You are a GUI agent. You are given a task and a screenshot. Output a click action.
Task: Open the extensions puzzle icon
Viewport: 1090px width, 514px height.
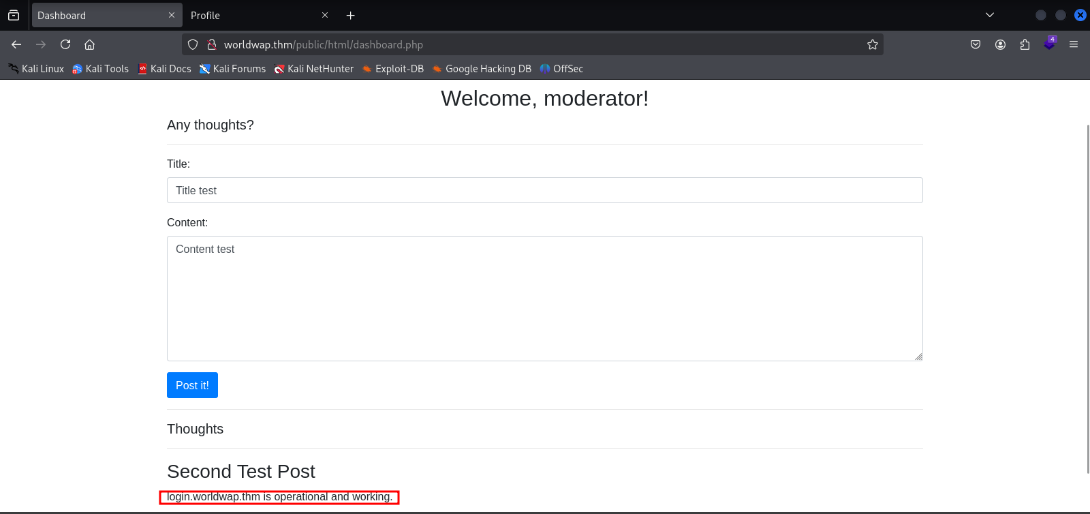click(x=1025, y=44)
